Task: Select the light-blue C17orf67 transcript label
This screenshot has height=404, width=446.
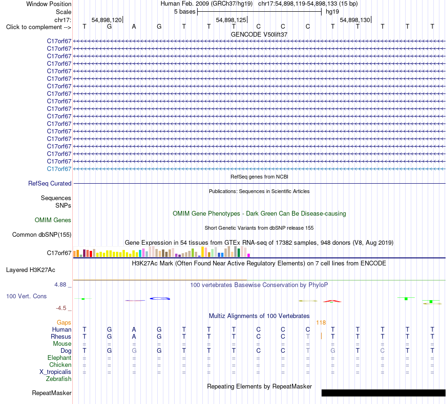Action: (x=59, y=169)
